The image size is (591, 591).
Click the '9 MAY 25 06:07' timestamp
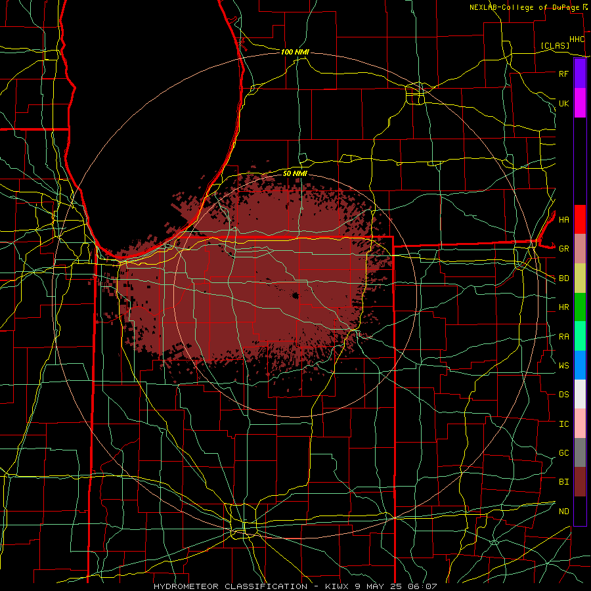pos(396,586)
